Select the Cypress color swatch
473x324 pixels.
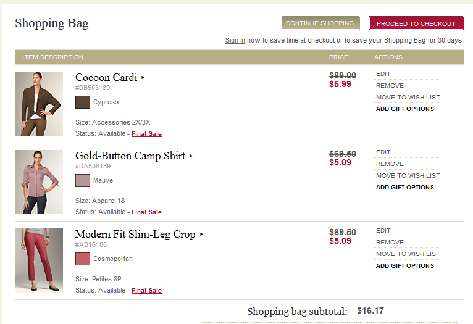[x=83, y=102]
